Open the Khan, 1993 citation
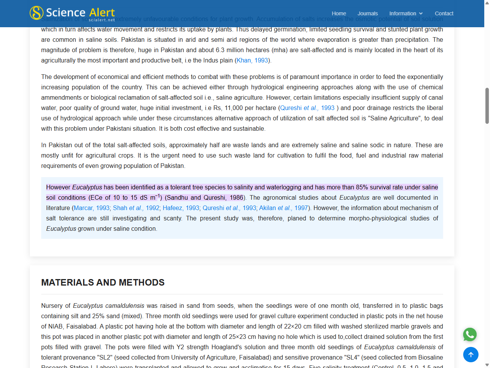490x368 pixels. coord(252,60)
